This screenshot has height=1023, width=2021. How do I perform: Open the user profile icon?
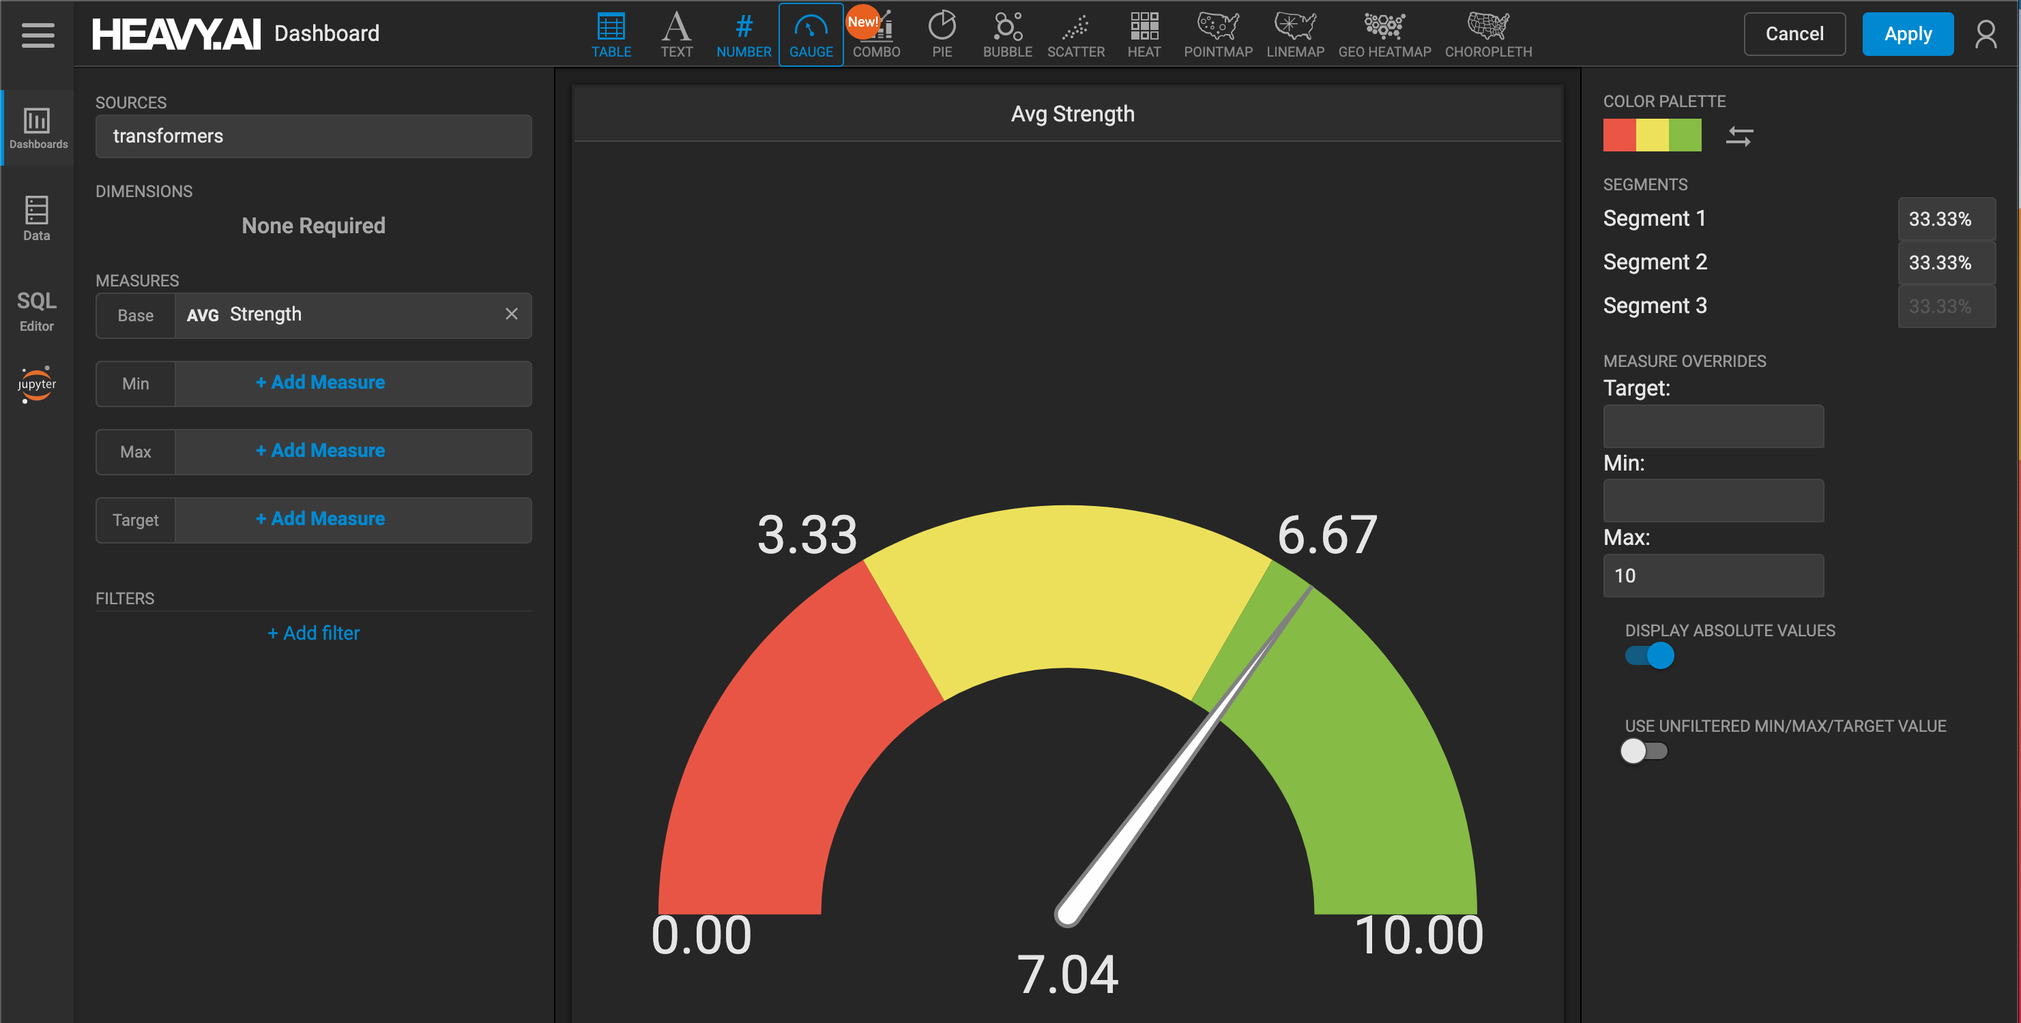tap(1985, 35)
